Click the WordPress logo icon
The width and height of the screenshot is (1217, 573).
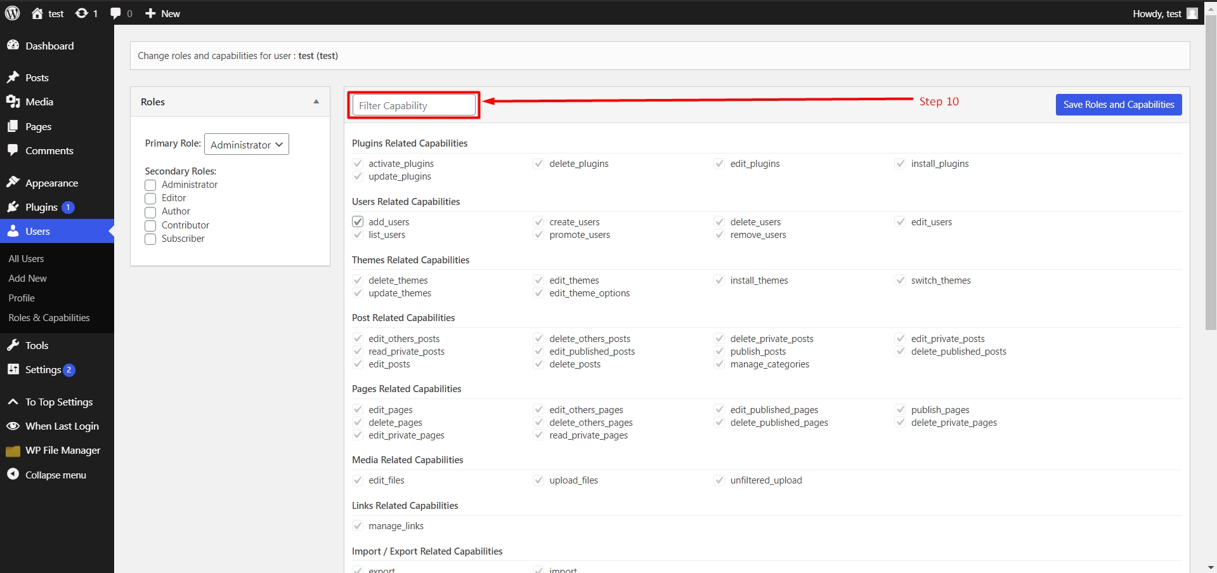[13, 13]
